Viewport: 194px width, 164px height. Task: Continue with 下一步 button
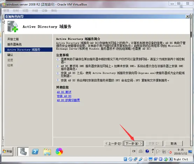(134, 143)
